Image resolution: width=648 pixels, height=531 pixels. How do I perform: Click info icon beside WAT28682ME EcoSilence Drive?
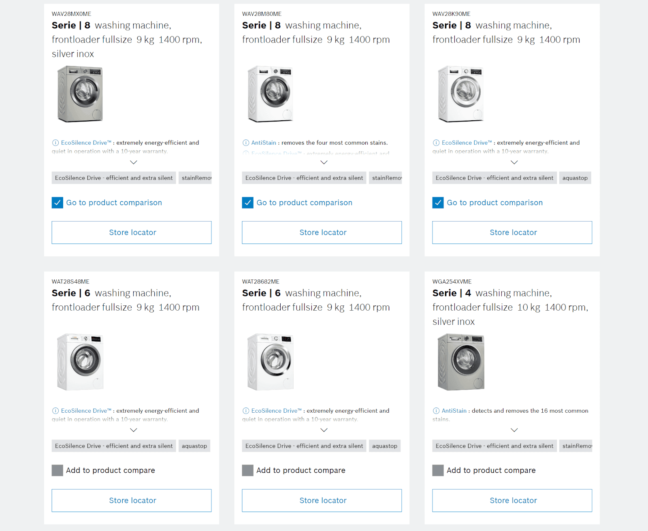click(246, 411)
